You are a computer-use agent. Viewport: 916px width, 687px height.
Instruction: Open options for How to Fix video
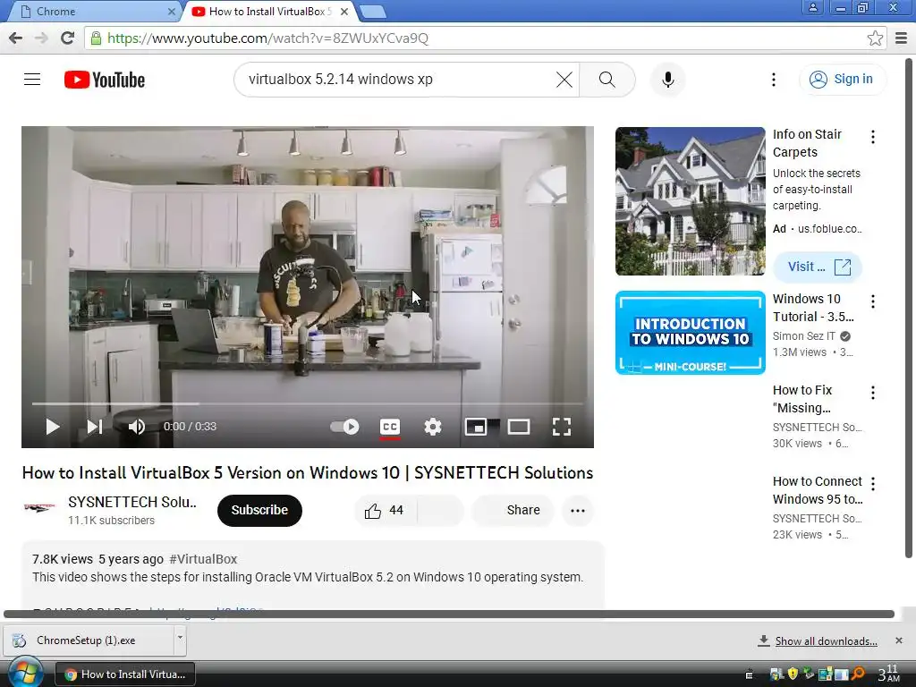(x=873, y=393)
